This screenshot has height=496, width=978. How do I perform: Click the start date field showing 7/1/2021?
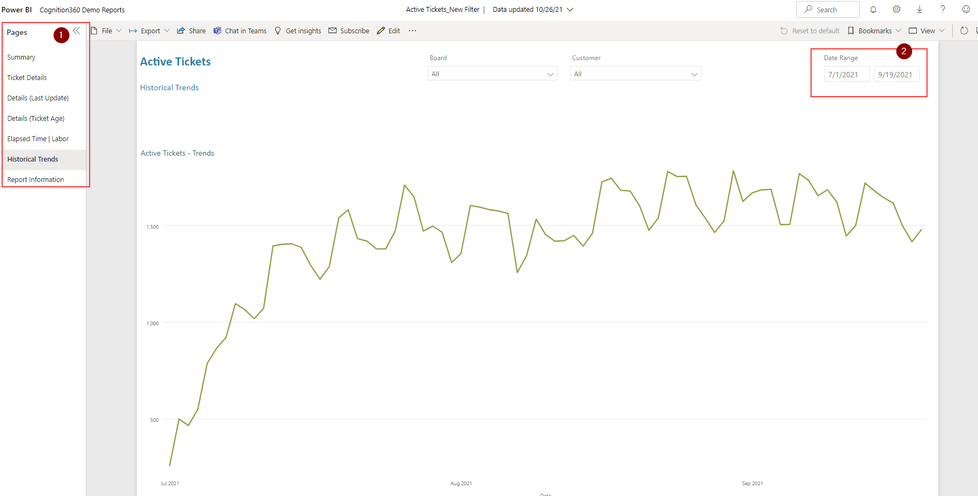click(846, 74)
